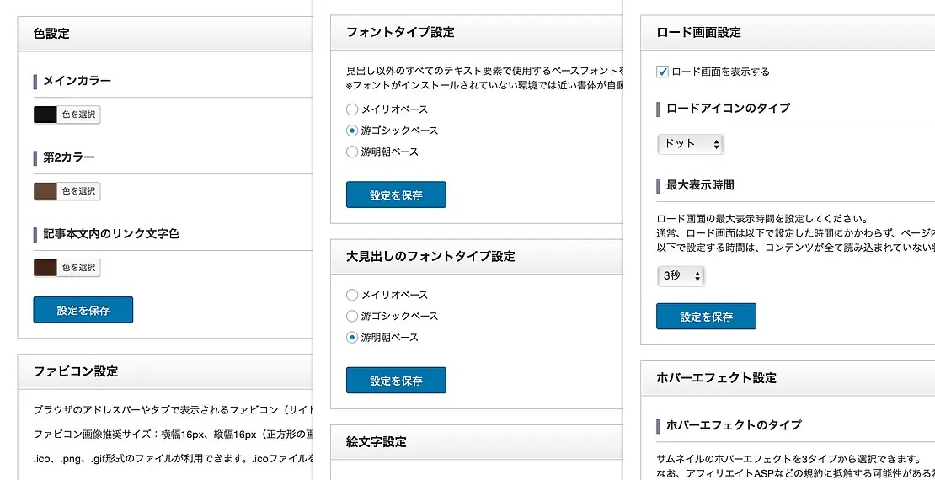The width and height of the screenshot is (935, 480).
Task: Click the dark brown link text color swatch
Action: coord(45,268)
